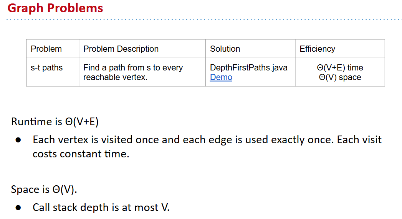This screenshot has width=402, height=219.
Task: Click the bullet before 'Call stack depth'
Action: (x=18, y=208)
